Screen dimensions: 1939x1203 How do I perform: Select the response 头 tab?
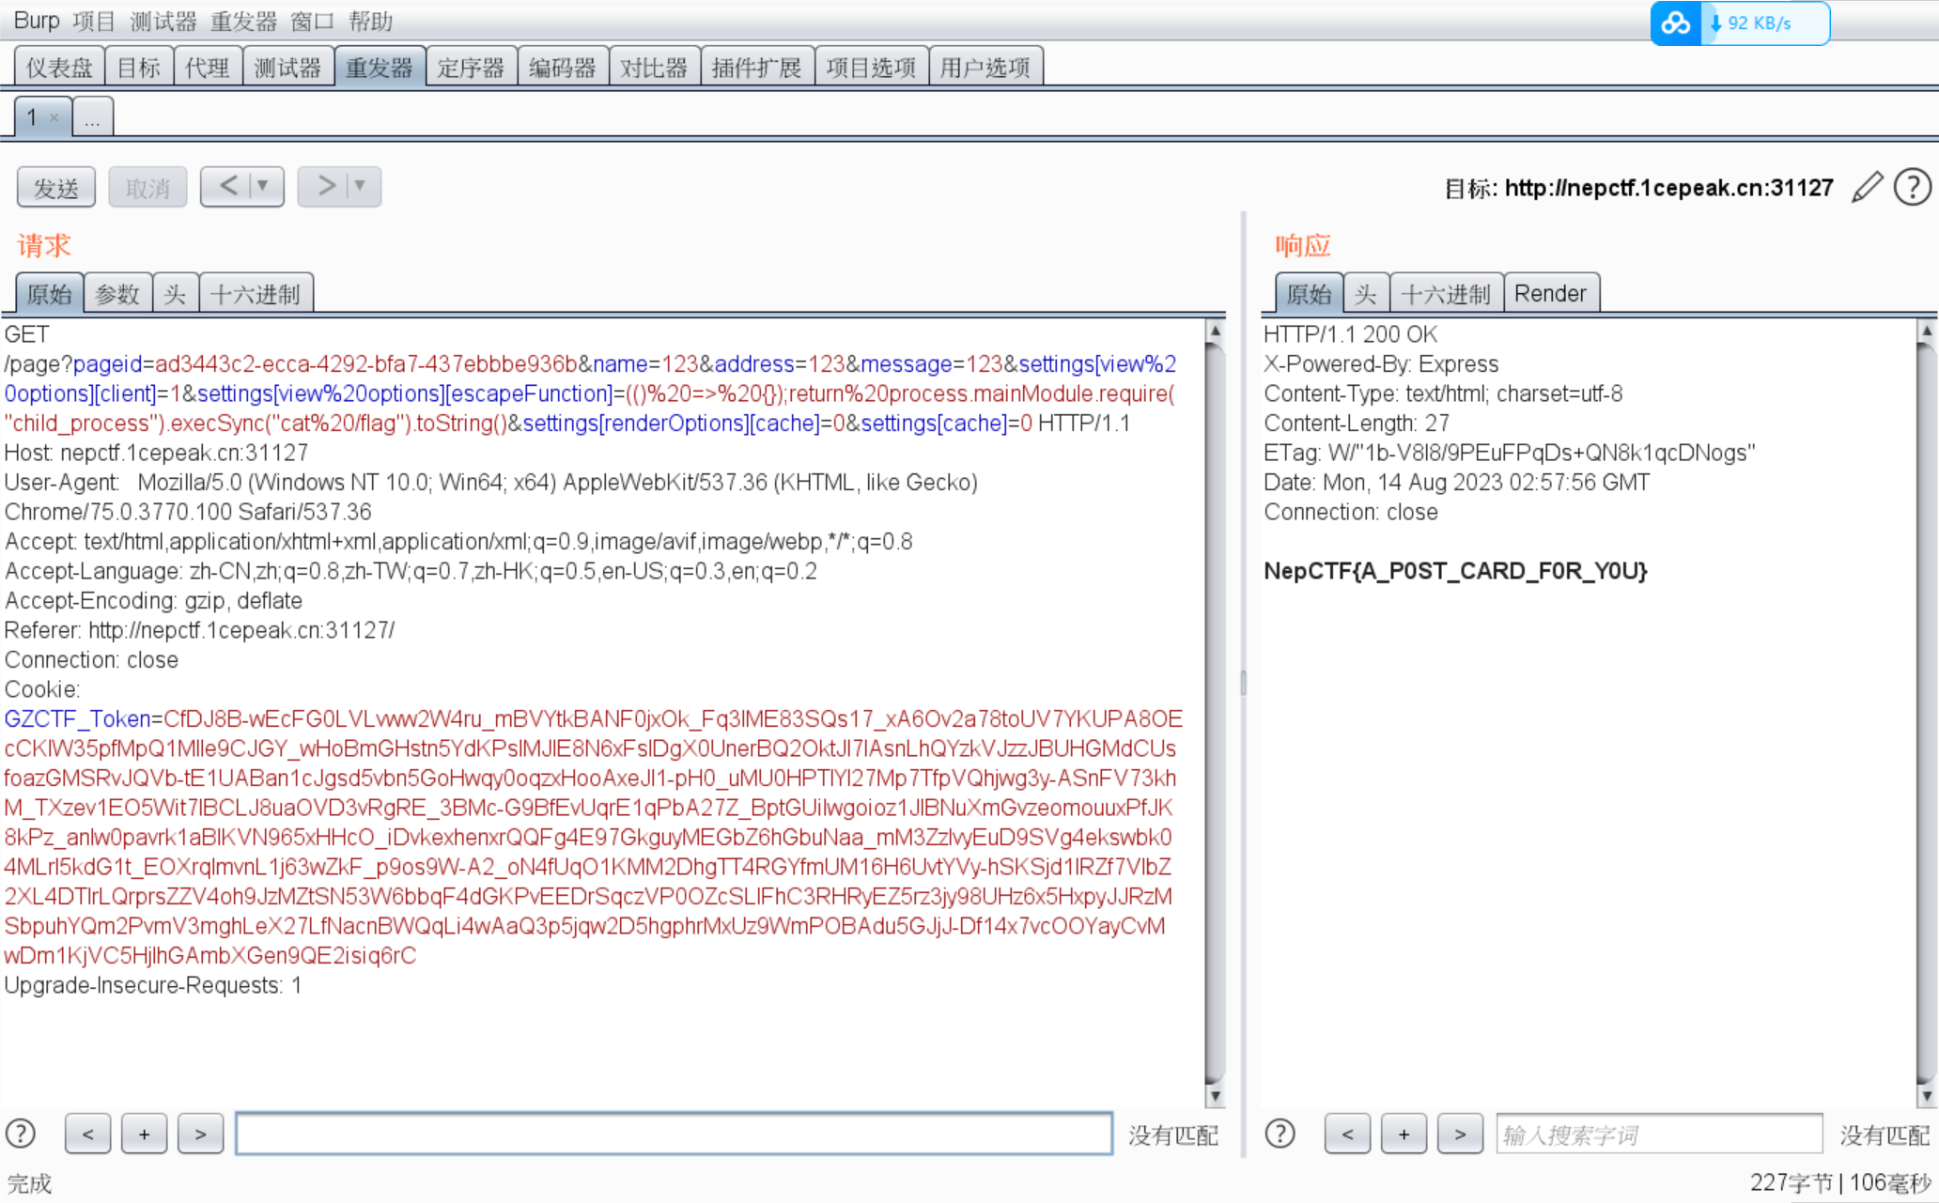(1366, 294)
